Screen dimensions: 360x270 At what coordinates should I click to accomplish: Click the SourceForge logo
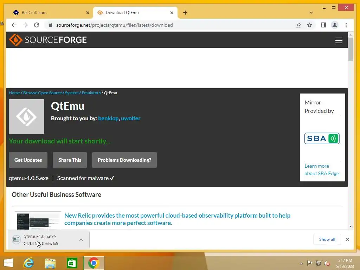pos(48,40)
